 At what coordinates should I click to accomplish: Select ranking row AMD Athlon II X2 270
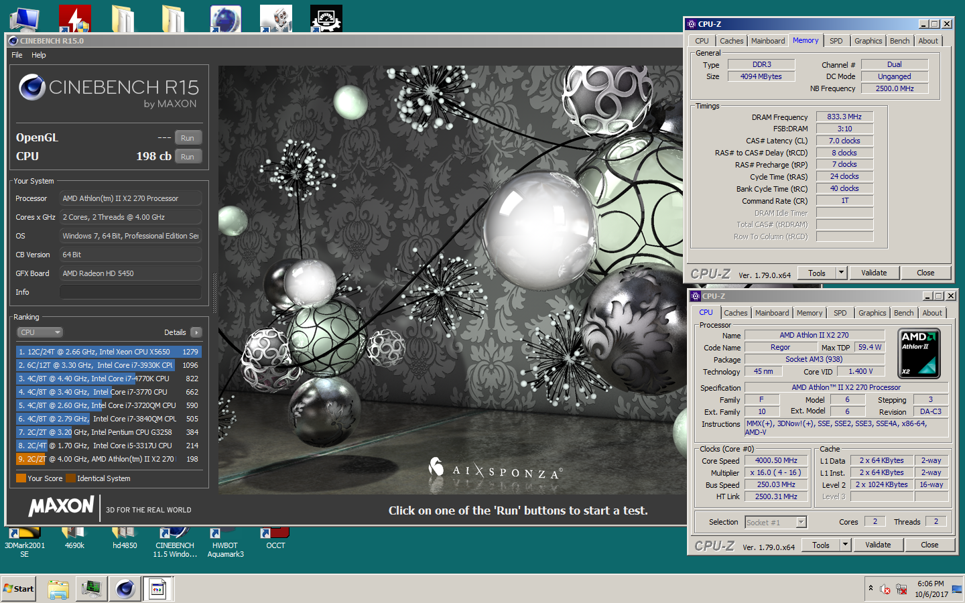tap(109, 459)
